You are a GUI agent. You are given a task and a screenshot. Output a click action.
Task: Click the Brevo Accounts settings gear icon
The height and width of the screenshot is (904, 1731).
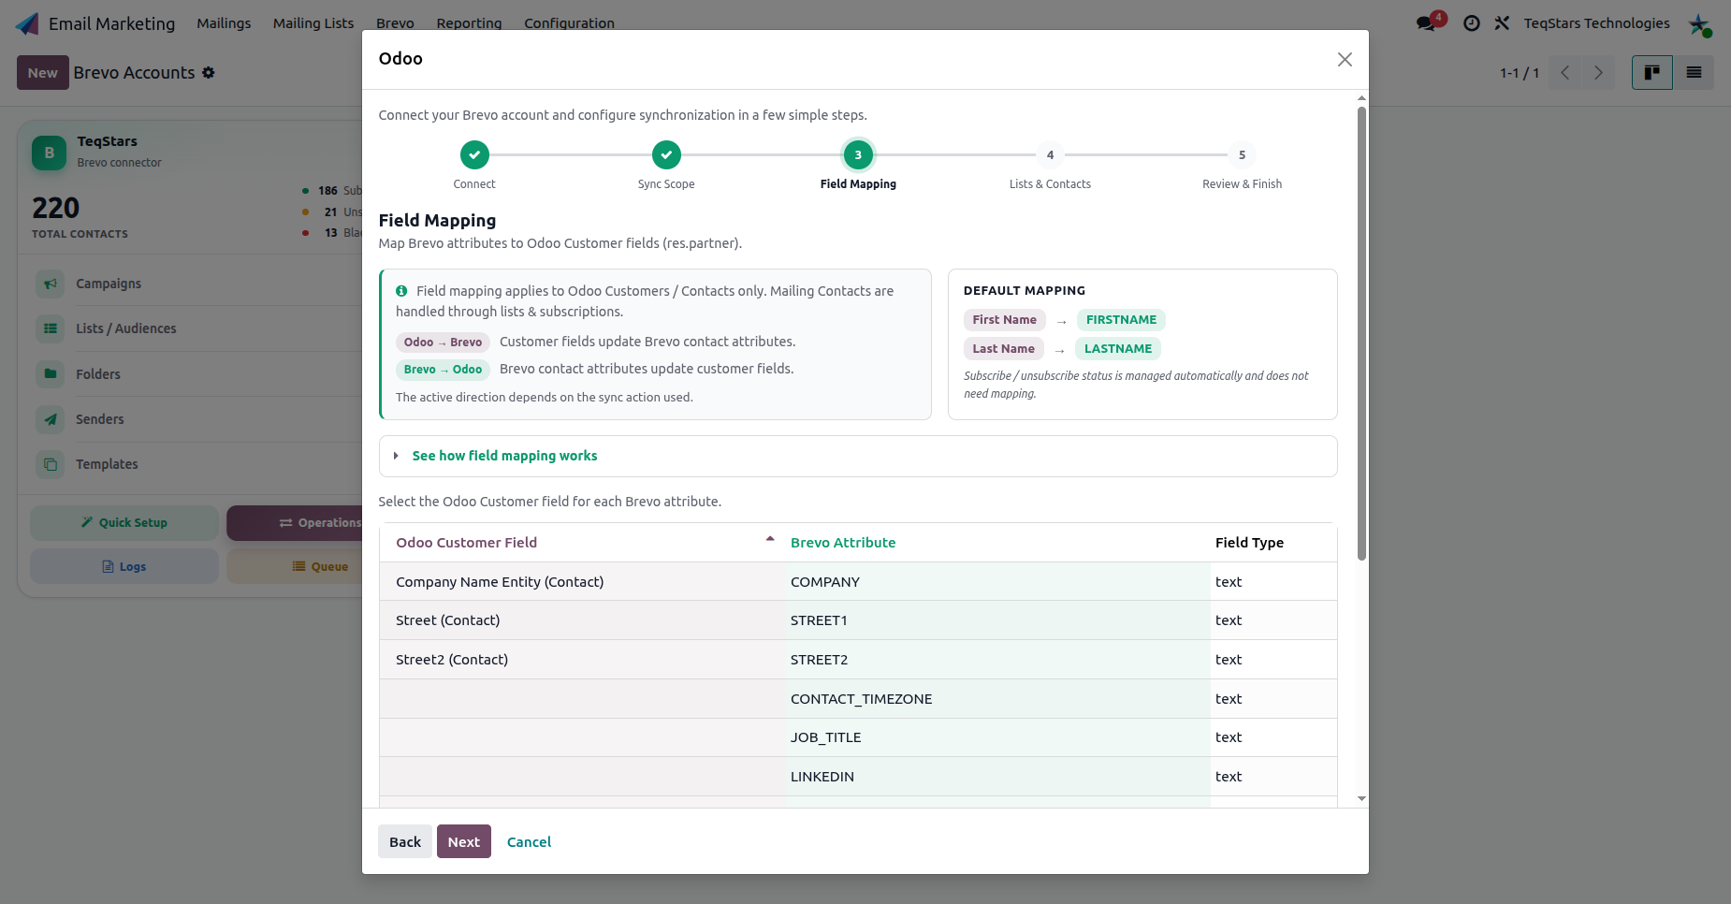click(x=209, y=73)
